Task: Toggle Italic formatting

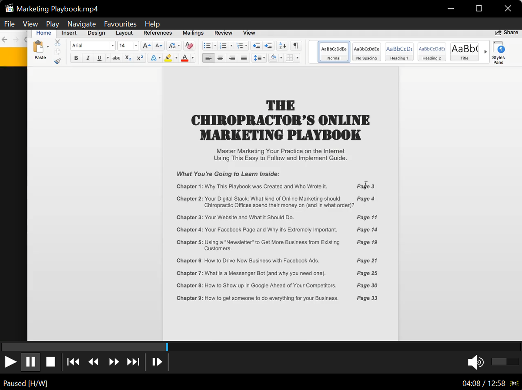Action: (88, 58)
